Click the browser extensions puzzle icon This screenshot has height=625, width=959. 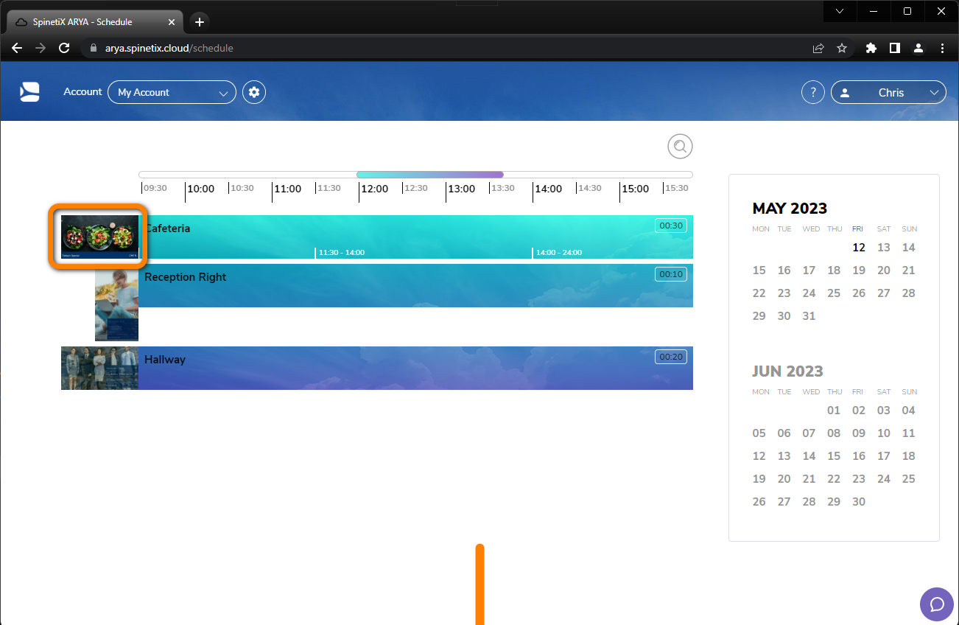871,48
